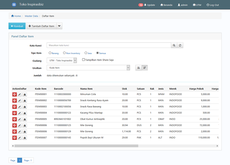Click the horizontal table scrollbar
230x165 pixels.
[76, 146]
